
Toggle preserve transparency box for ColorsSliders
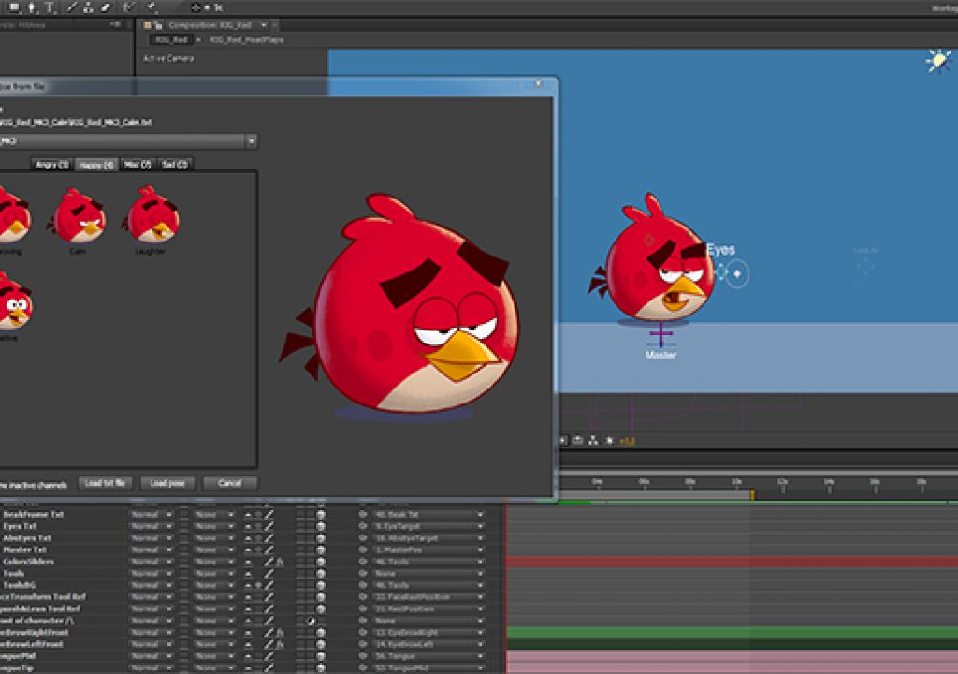pyautogui.click(x=184, y=562)
